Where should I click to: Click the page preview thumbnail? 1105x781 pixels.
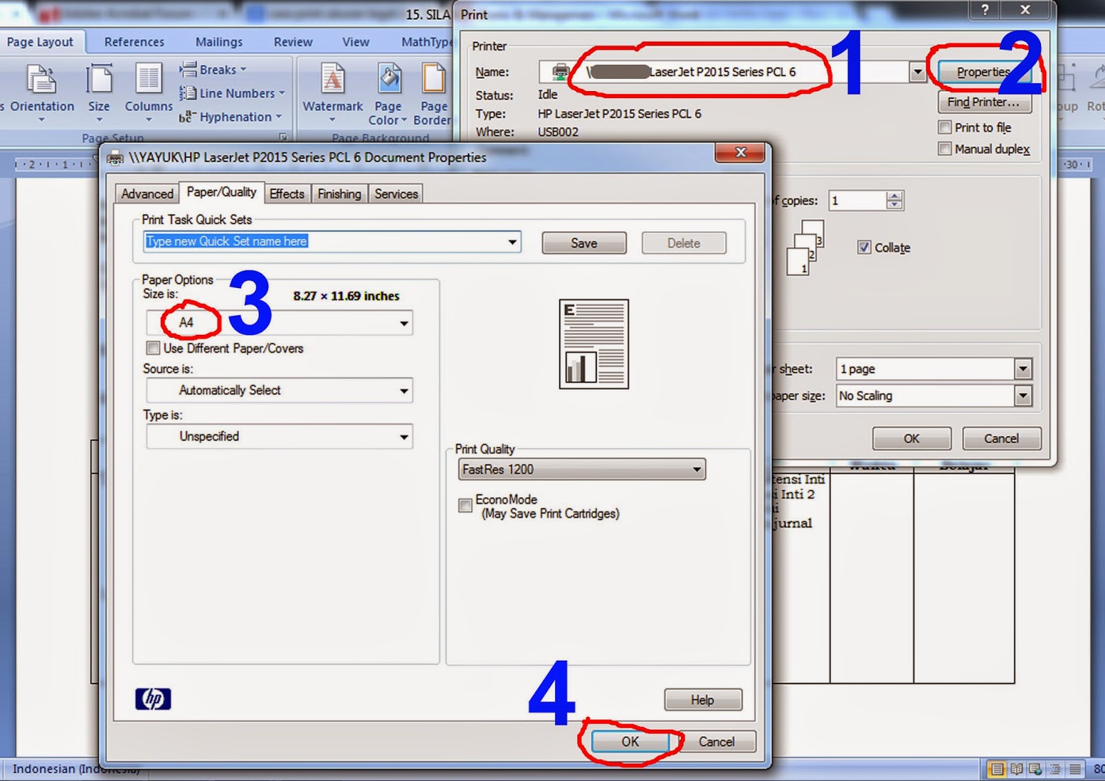pyautogui.click(x=594, y=344)
